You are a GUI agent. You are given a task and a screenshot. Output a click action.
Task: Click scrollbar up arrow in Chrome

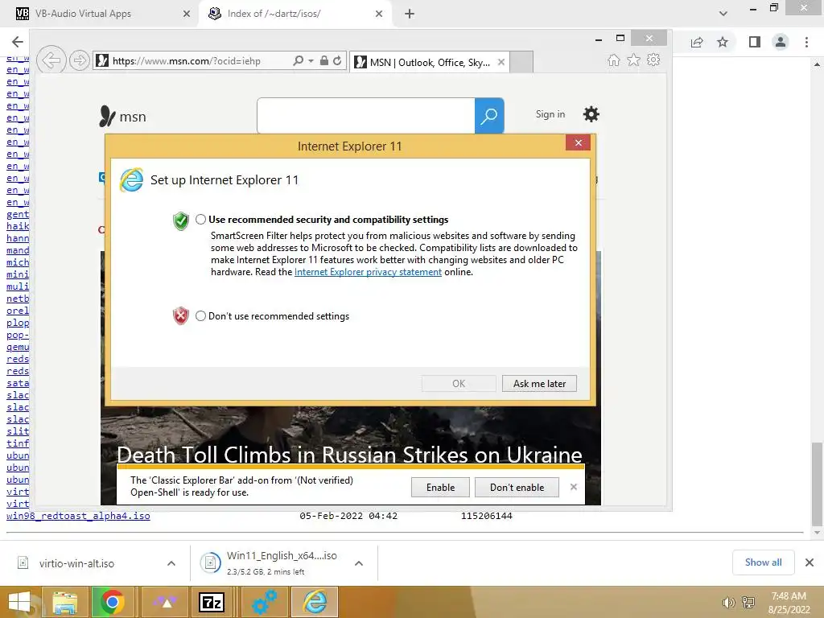pyautogui.click(x=816, y=64)
